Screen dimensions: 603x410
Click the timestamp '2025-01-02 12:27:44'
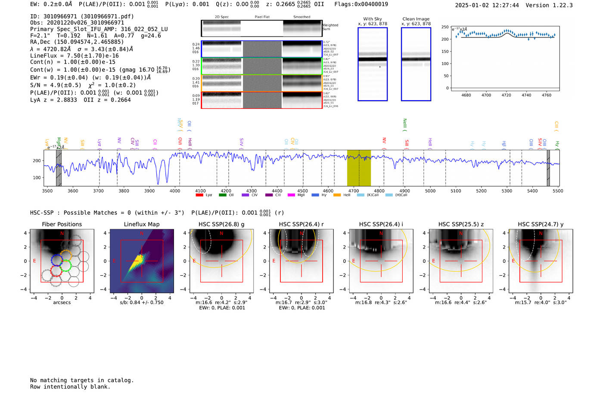(487, 5)
